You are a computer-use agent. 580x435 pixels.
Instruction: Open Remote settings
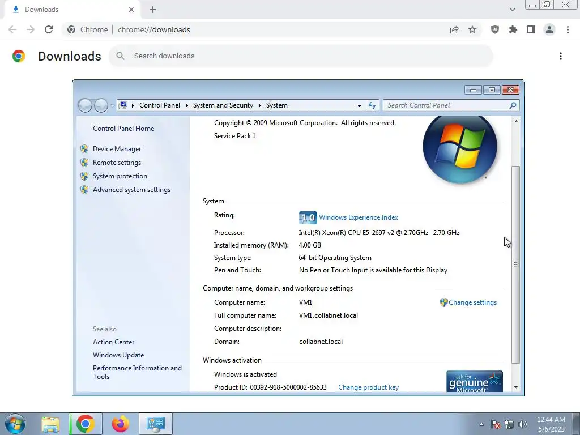117,163
